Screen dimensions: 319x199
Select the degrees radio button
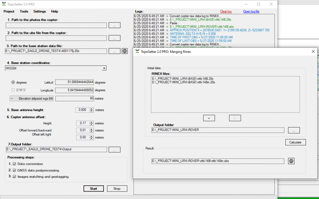coord(13,82)
